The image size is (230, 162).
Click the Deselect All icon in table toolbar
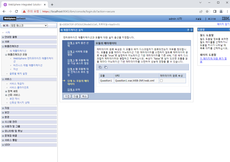click(x=106, y=67)
